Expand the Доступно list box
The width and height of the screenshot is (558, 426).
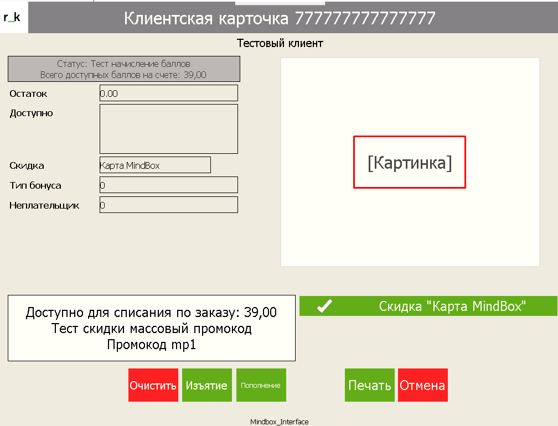click(x=168, y=128)
